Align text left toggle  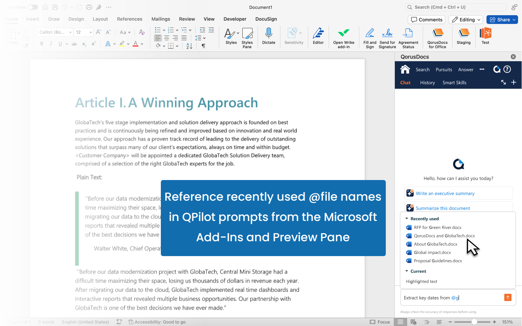point(158,38)
